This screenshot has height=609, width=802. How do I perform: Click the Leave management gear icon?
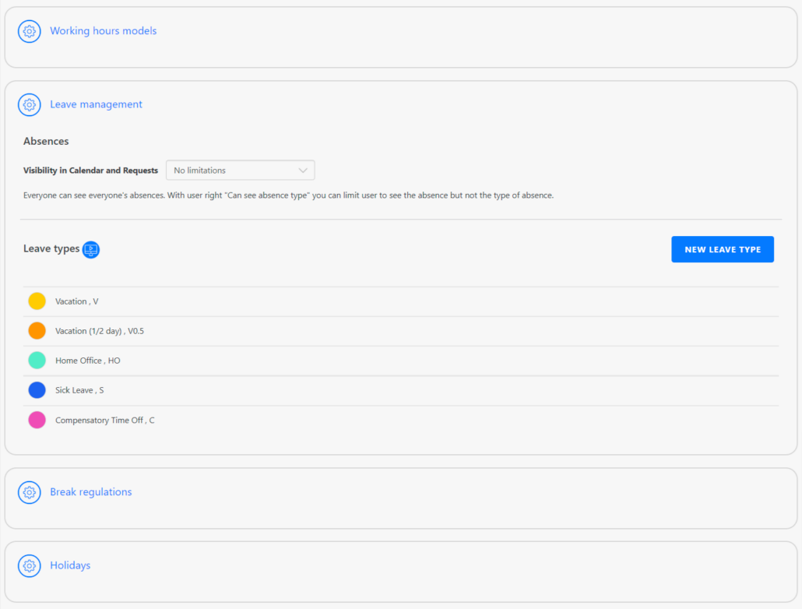pyautogui.click(x=30, y=104)
